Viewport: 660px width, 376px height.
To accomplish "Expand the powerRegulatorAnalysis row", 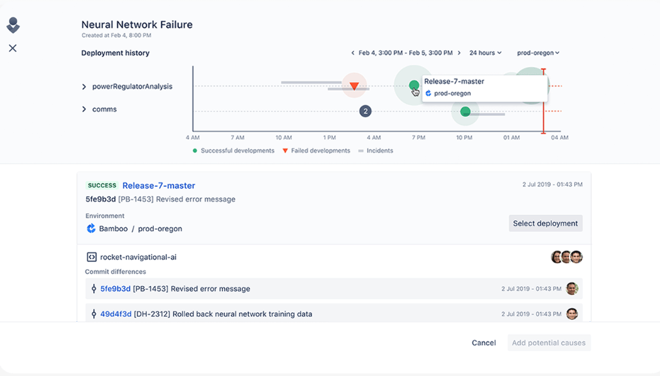I will pos(84,87).
